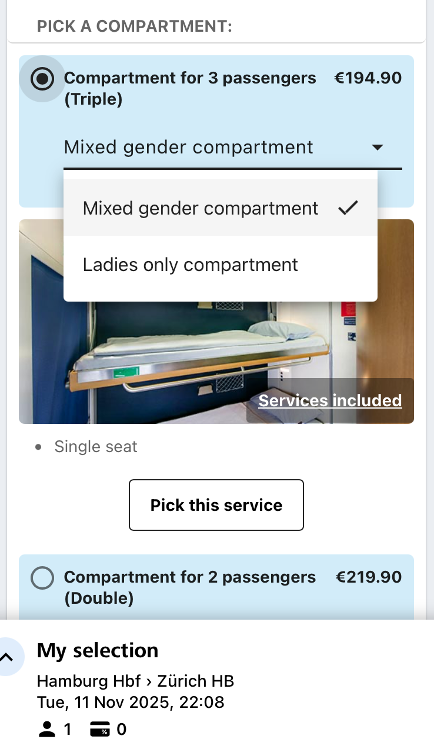Click the Single seat bullet item
Screen dimensions: 434x749
(96, 447)
